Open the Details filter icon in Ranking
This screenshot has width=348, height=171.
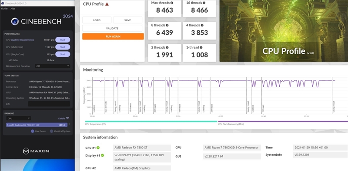pos(67,118)
